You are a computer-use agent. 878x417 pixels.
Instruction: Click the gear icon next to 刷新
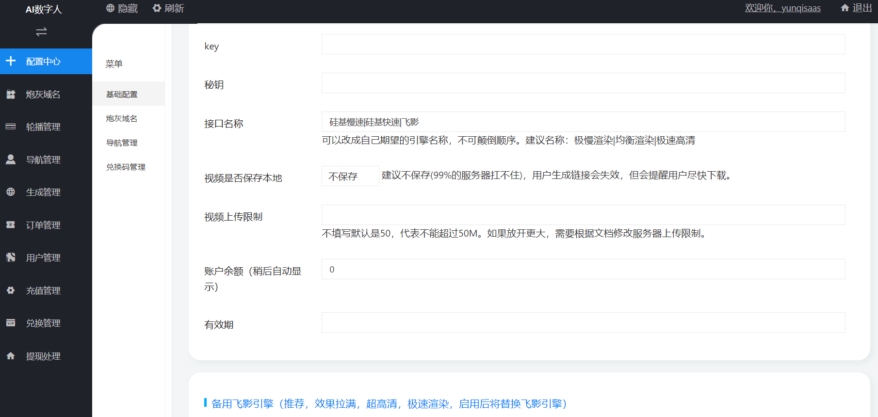pyautogui.click(x=157, y=8)
